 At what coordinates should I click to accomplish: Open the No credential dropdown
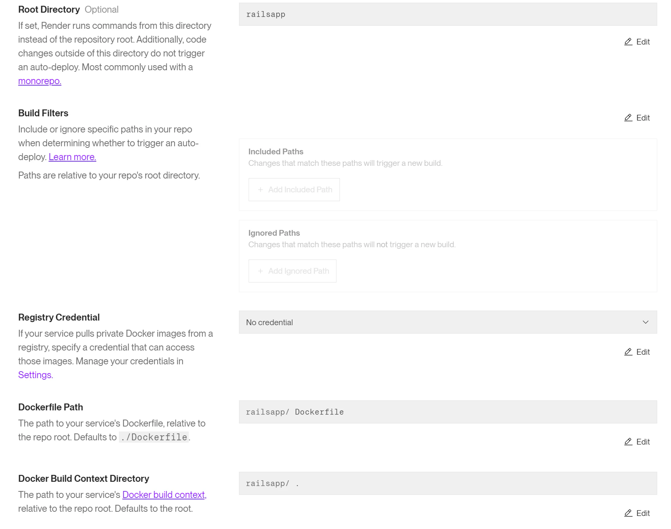click(448, 322)
